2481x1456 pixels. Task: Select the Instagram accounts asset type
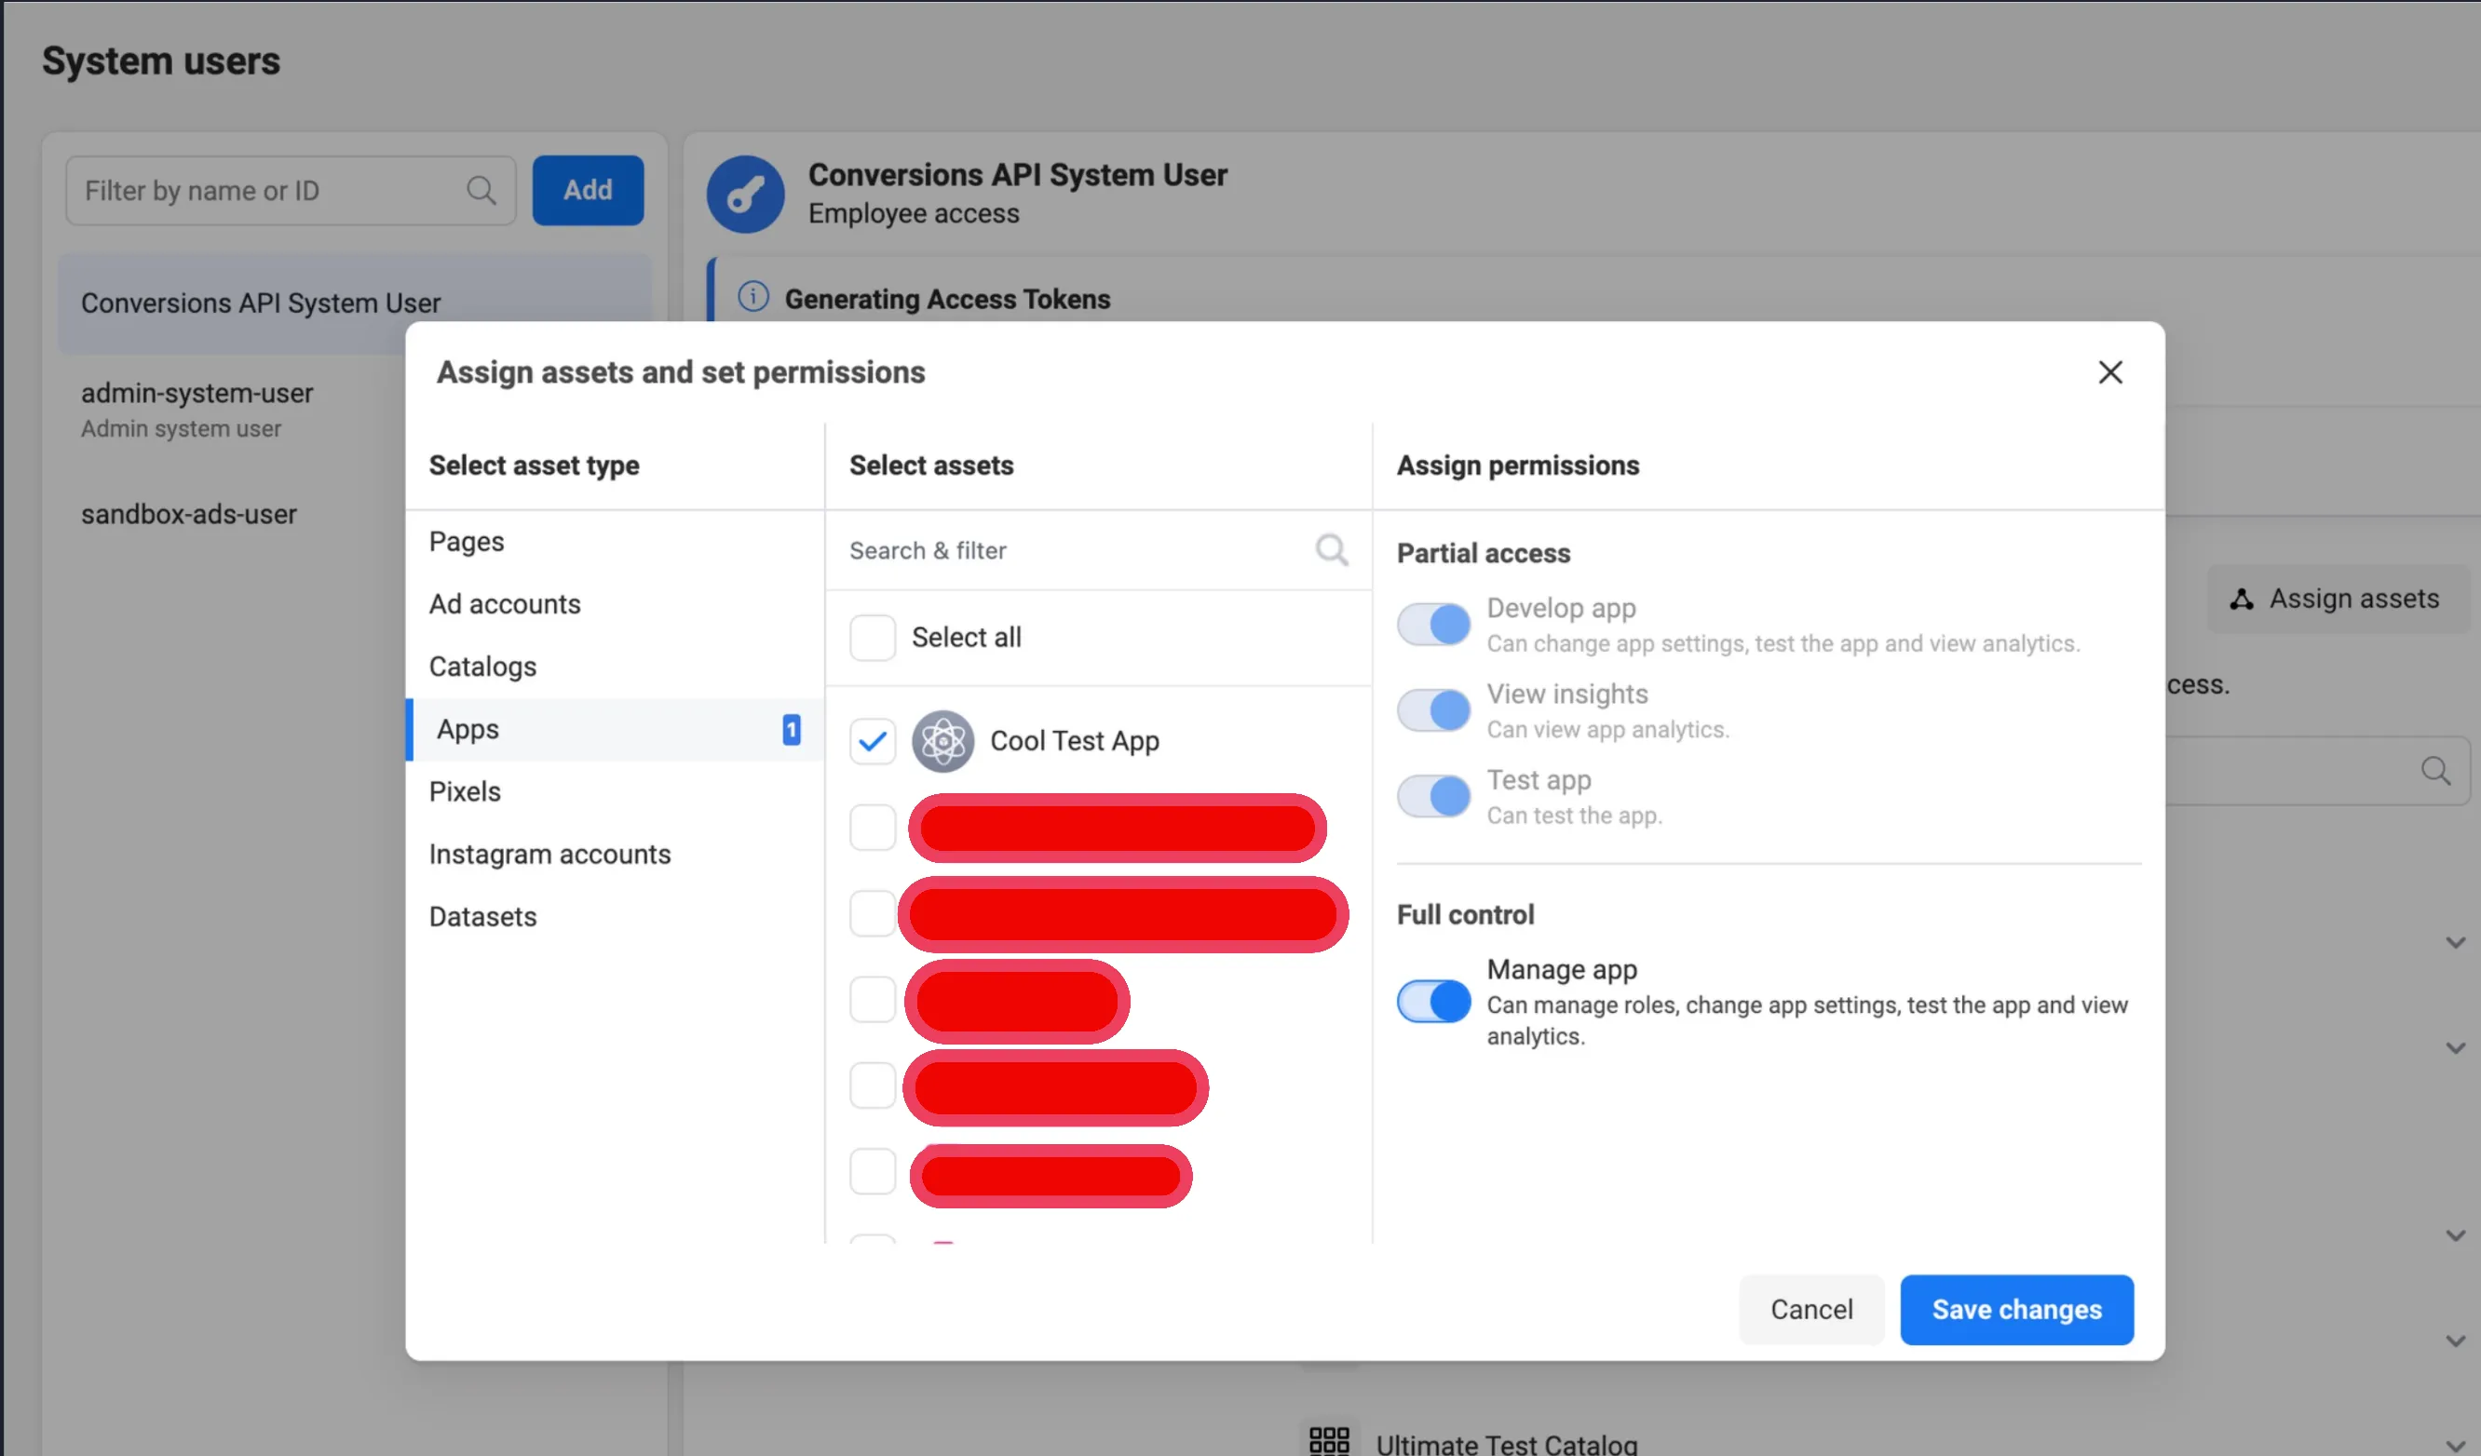615,854
